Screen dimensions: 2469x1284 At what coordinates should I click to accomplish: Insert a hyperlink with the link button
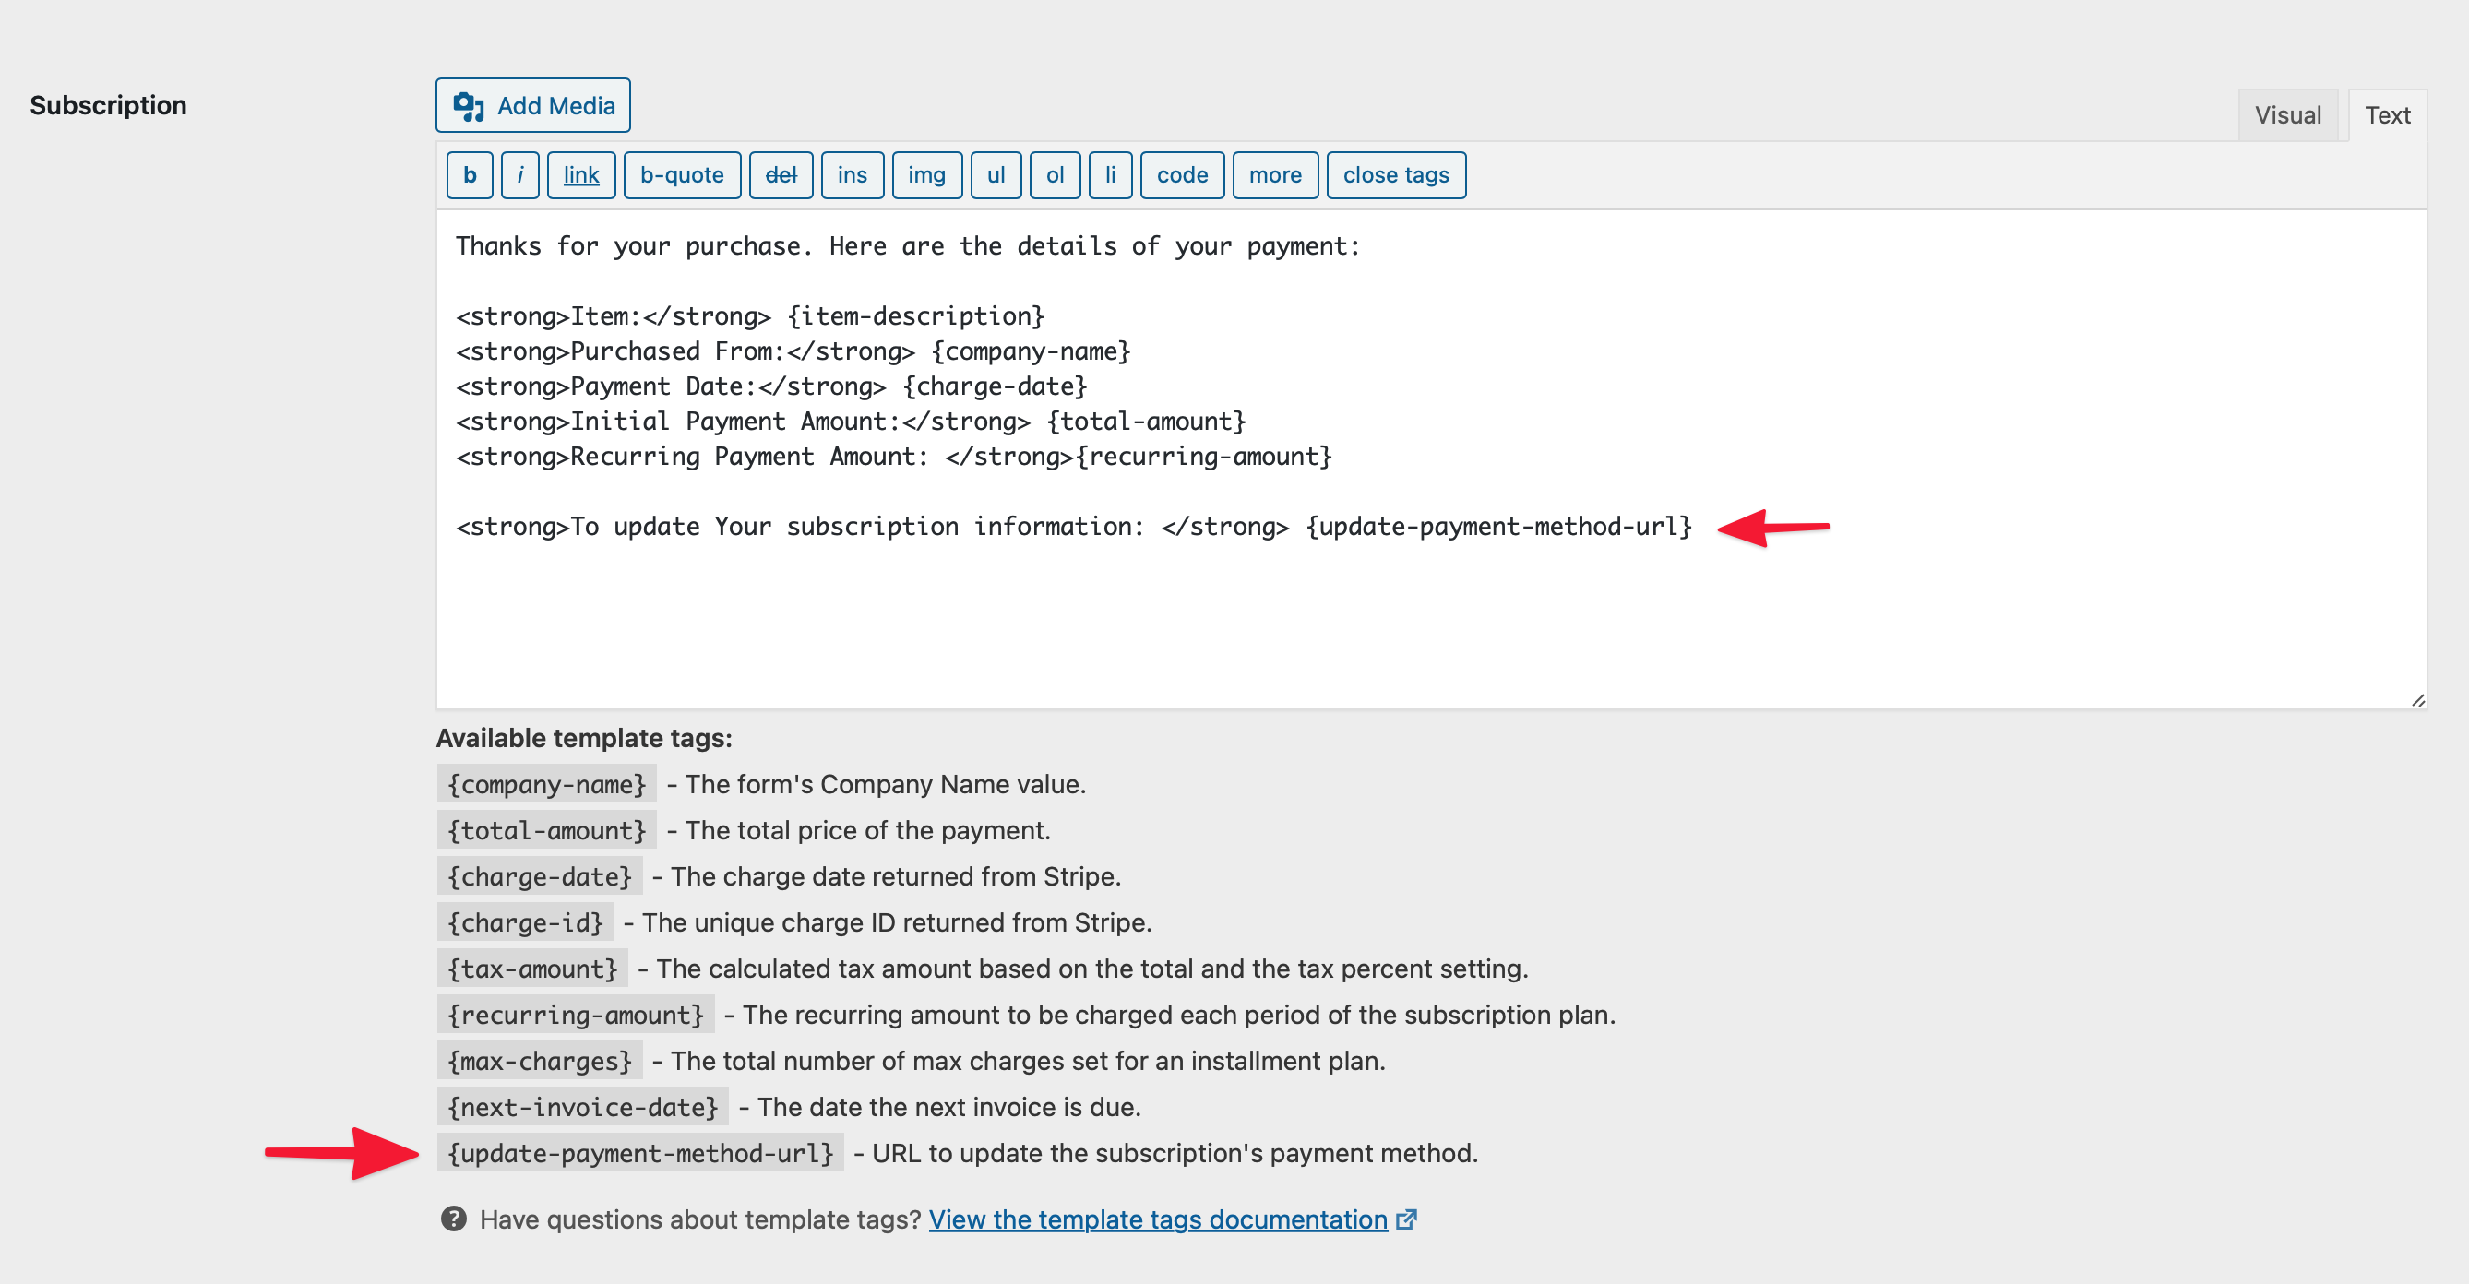581,175
